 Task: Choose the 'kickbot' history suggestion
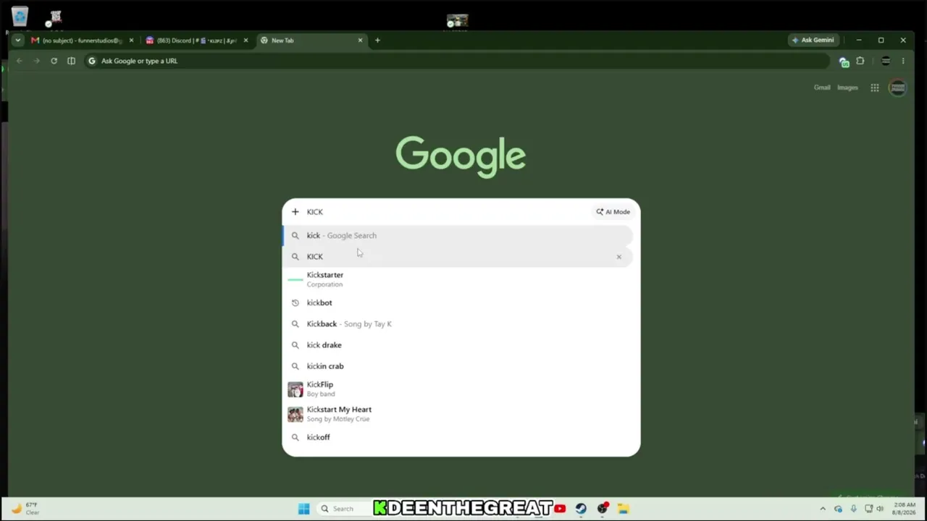pos(458,302)
